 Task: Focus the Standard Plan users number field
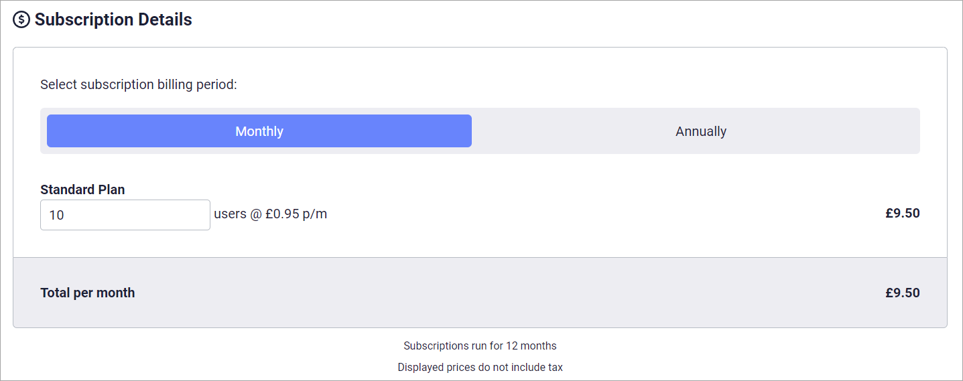click(125, 215)
